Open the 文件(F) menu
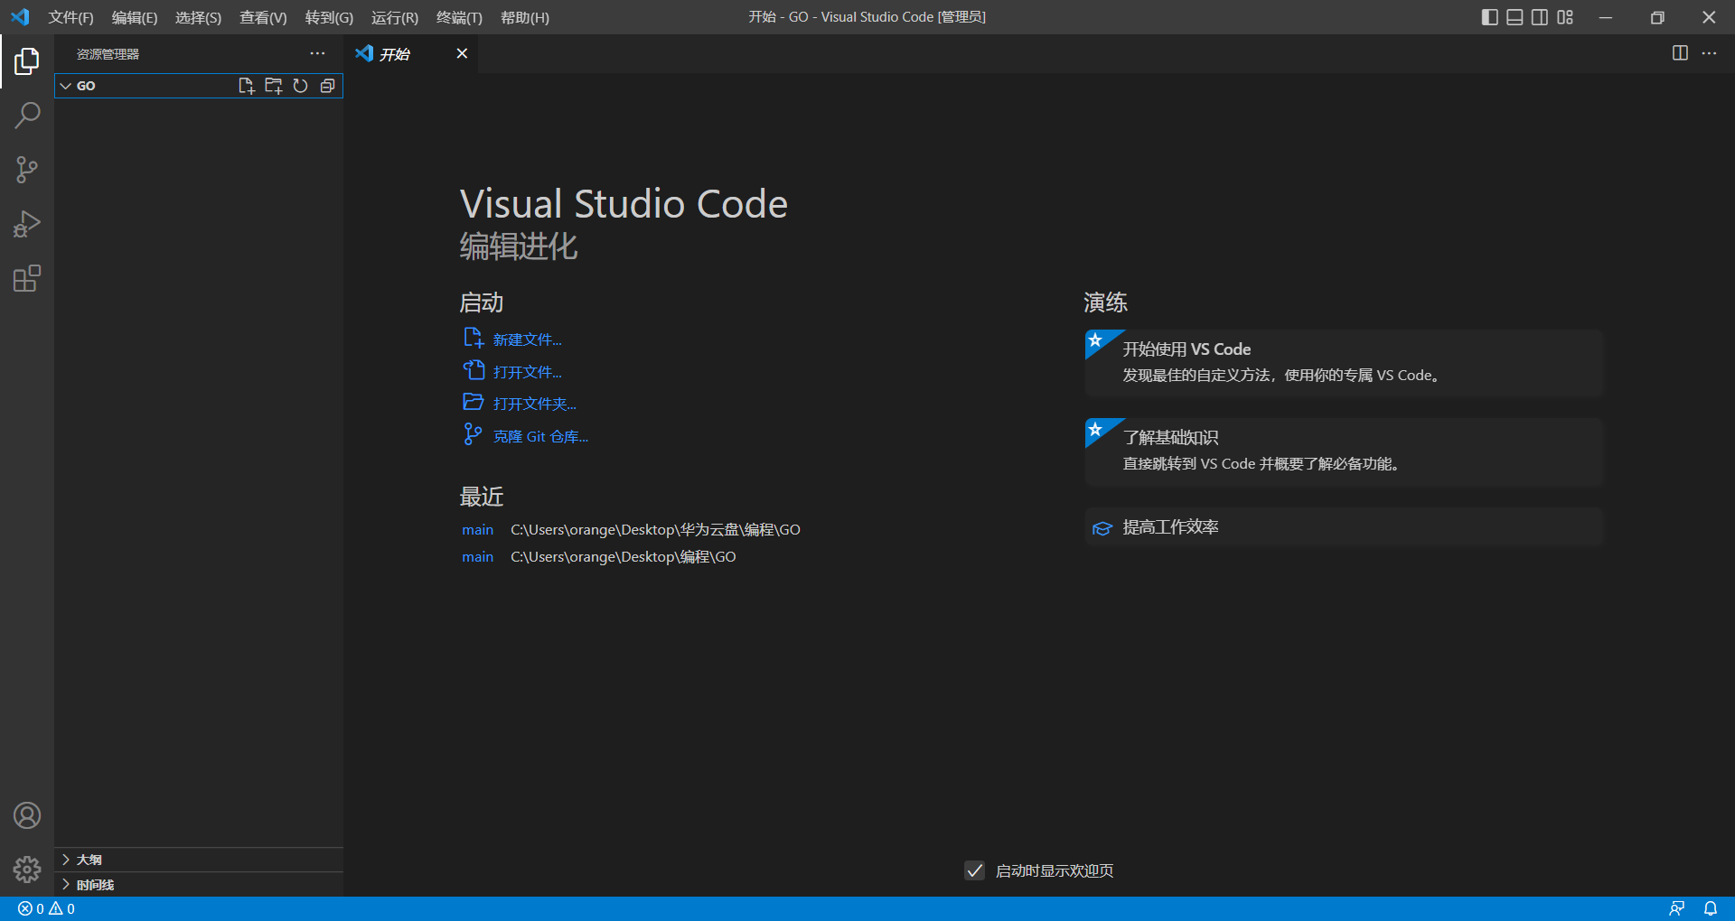This screenshot has width=1735, height=921. point(70,17)
